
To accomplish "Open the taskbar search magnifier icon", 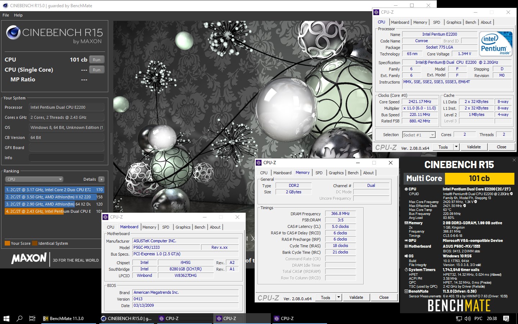I will [19, 319].
